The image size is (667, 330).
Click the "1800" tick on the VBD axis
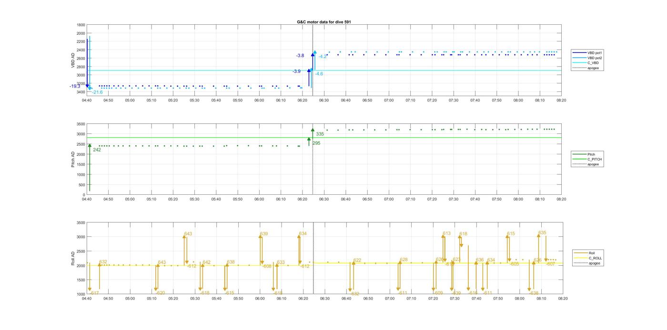[x=81, y=25]
